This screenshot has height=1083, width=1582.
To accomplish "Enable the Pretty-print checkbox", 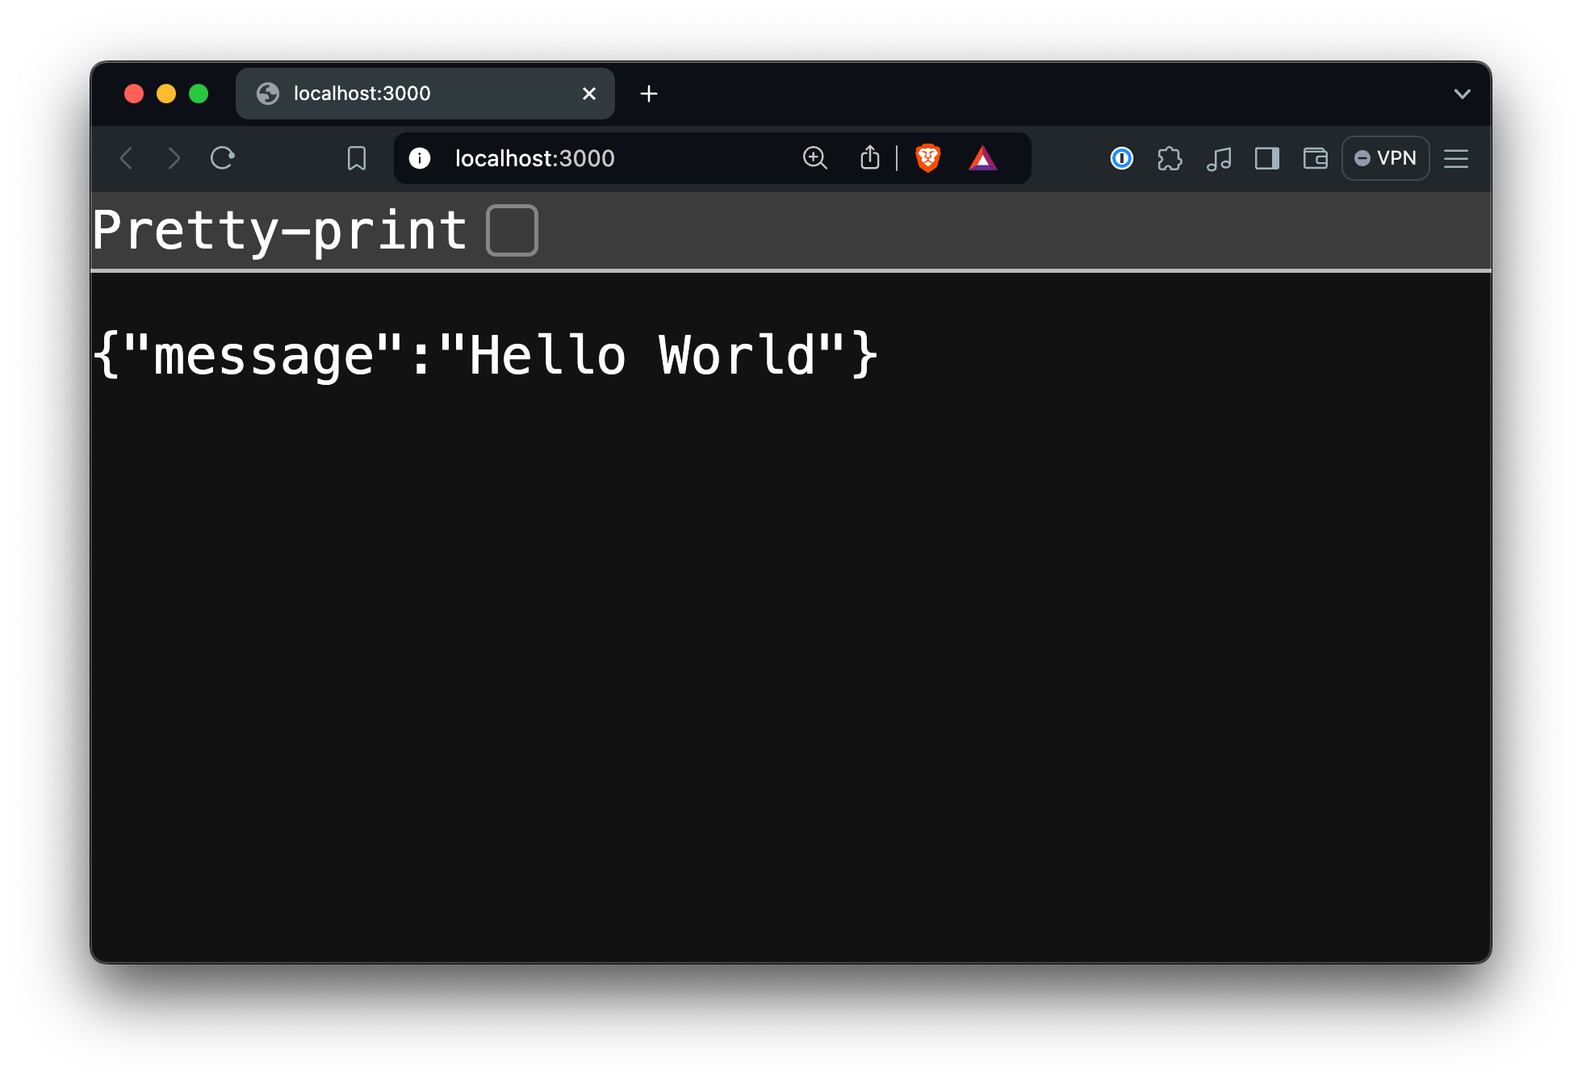I will [512, 230].
